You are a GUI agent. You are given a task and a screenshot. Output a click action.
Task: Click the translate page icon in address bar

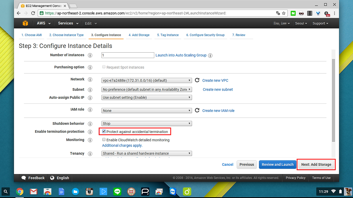[x=278, y=13]
